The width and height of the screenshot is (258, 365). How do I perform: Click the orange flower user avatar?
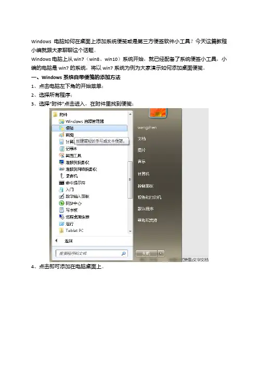158,113
